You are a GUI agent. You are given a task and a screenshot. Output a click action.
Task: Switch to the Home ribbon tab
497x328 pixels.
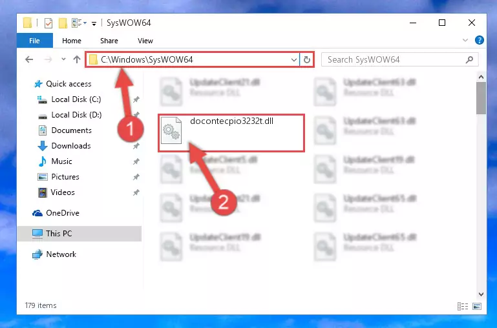[72, 41]
